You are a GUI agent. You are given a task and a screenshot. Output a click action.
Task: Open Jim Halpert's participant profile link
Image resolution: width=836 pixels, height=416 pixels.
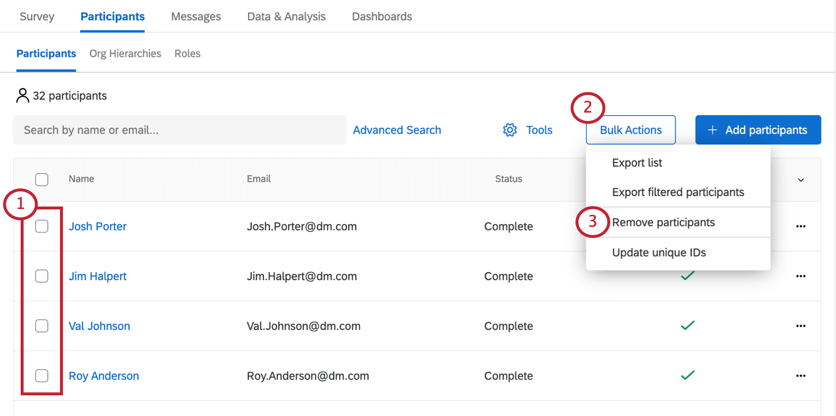pos(97,276)
